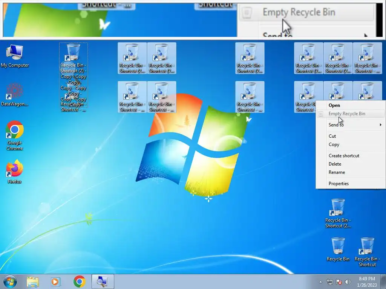Open the network tray icon
This screenshot has height=289, width=386.
coord(329,282)
